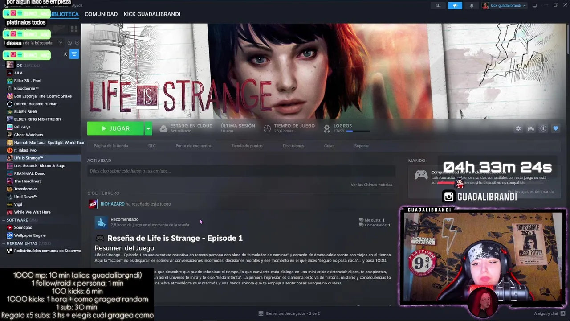The height and width of the screenshot is (321, 570).
Task: Click The Headliners game icon
Action: [10, 181]
